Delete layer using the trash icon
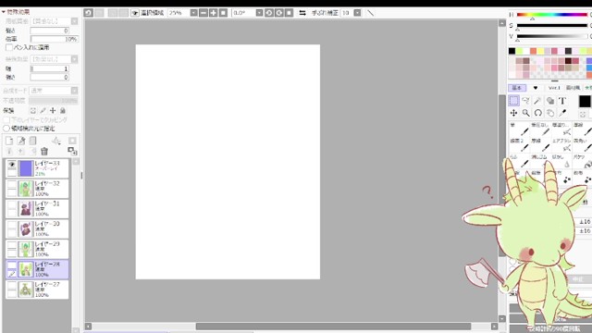 tap(44, 152)
